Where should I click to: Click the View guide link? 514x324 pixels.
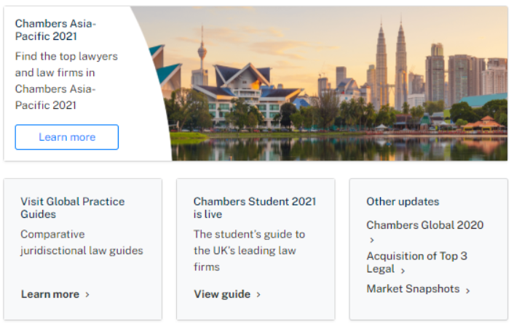(x=222, y=294)
